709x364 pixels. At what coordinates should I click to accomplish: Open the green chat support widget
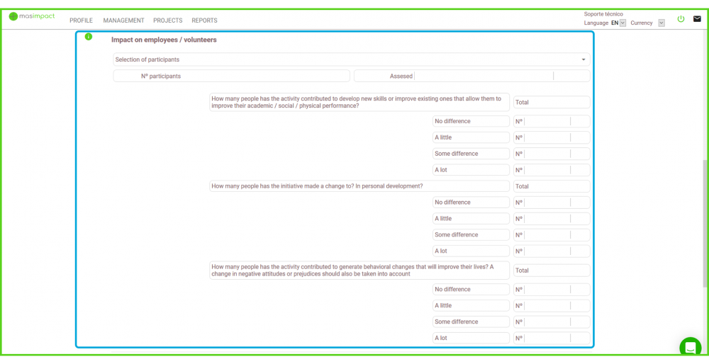690,347
